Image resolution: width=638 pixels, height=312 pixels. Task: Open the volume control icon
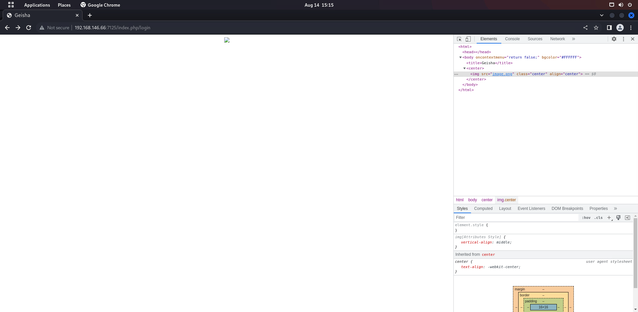[x=621, y=5]
